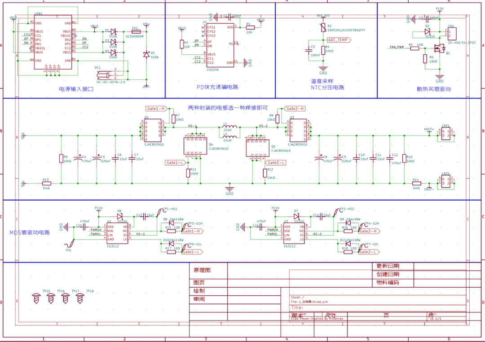Select DC1 barrel jack symbol

pos(103,75)
